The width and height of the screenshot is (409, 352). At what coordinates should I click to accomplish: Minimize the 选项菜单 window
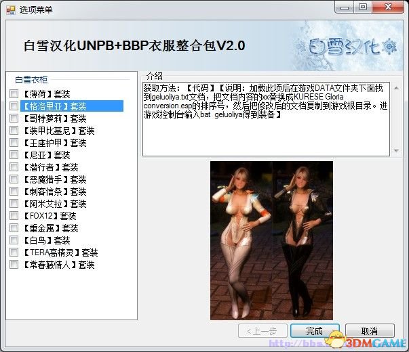pos(345,7)
